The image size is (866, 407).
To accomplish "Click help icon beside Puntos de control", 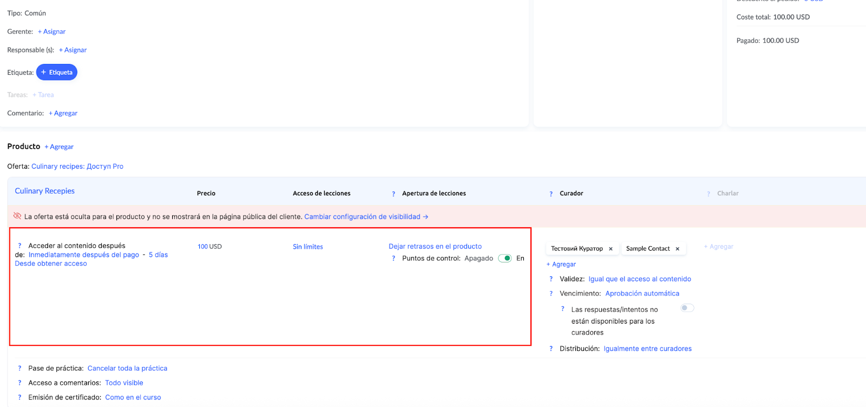I will click(393, 259).
